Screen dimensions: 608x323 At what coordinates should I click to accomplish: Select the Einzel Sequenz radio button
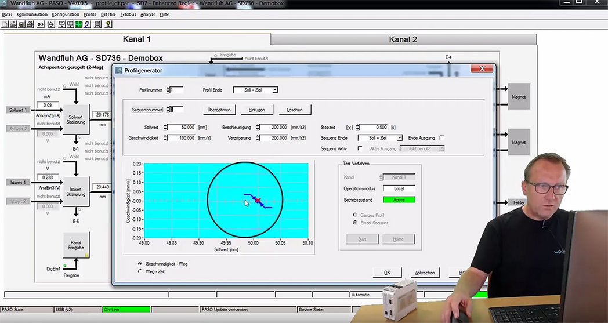[x=355, y=223]
